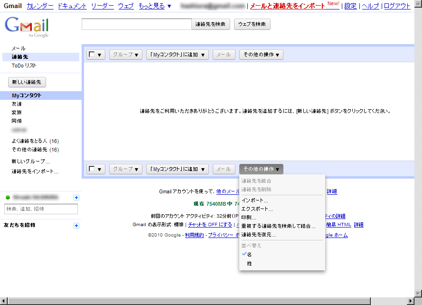Select the checked 名 sort option
422x305 pixels.
coord(249,255)
